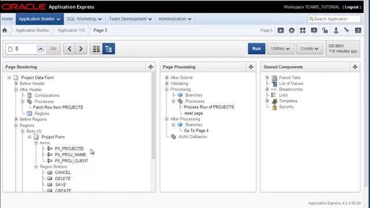Open the shared components grid icon

(303, 31)
